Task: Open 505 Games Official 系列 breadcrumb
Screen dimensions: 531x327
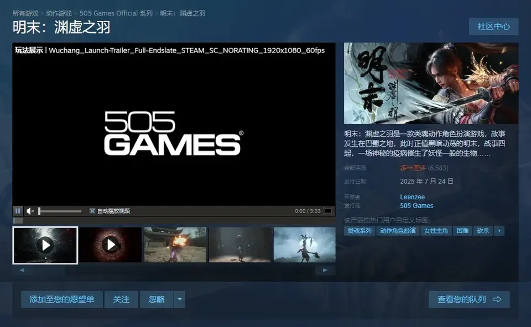Action: point(116,13)
